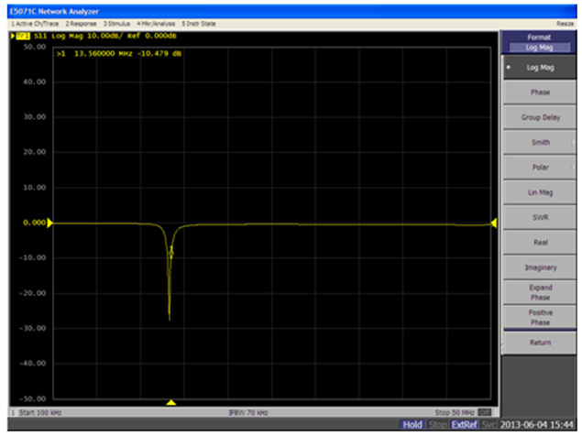Viewport: 582px width, 436px height.
Task: Expand the Polar format submenu
Action: 540,168
